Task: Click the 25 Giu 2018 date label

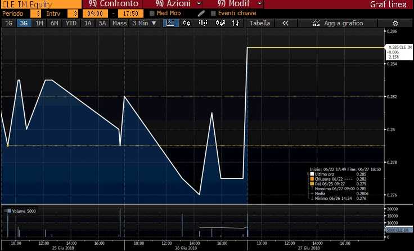Action: (x=63, y=248)
